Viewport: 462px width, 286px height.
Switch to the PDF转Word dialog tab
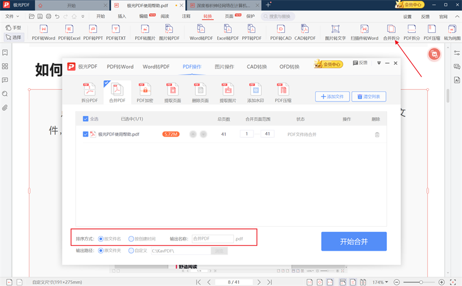coord(120,67)
